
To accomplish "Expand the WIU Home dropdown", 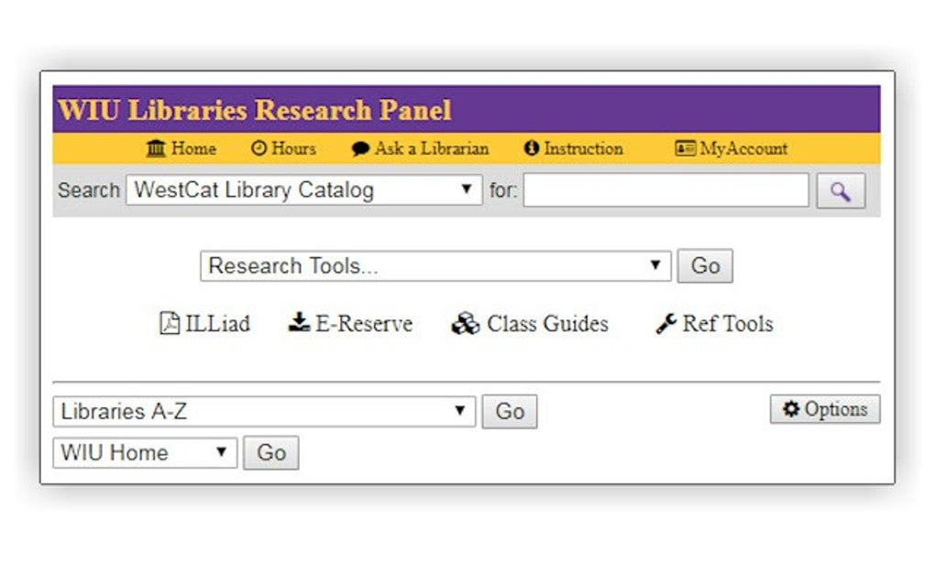I will tap(143, 452).
